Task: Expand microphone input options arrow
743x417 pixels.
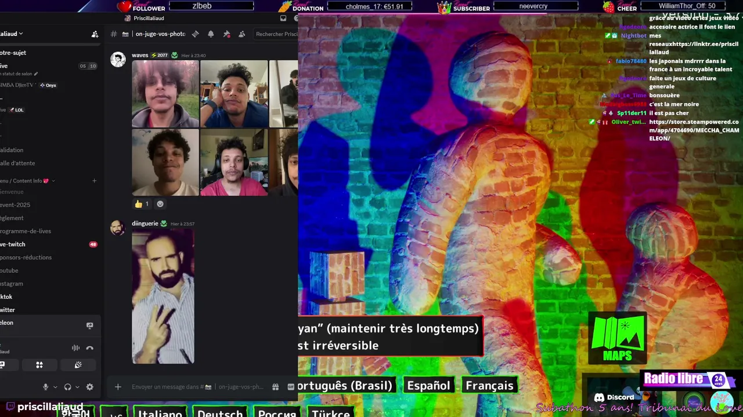Action: (x=55, y=387)
